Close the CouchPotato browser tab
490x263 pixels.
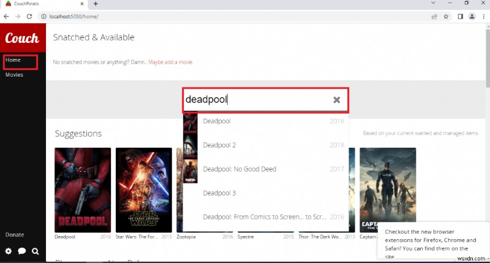click(x=82, y=4)
